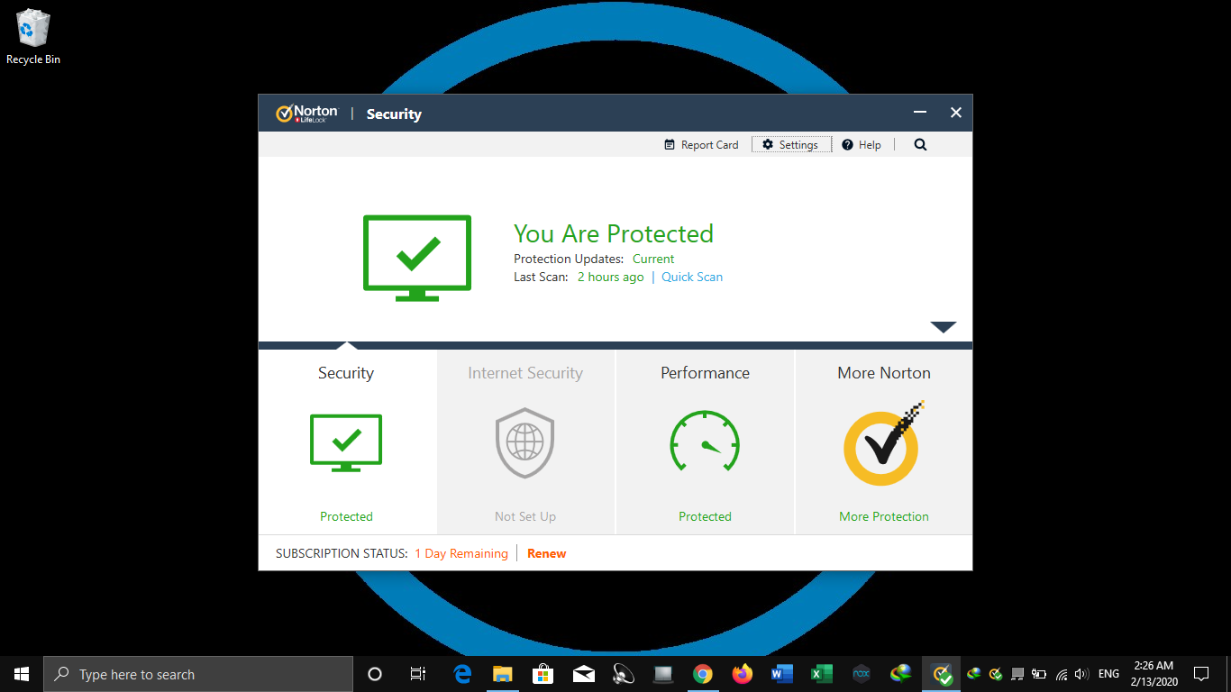Screen dimensions: 1231x692
Task: Open Task View on the taskbar
Action: 418,674
